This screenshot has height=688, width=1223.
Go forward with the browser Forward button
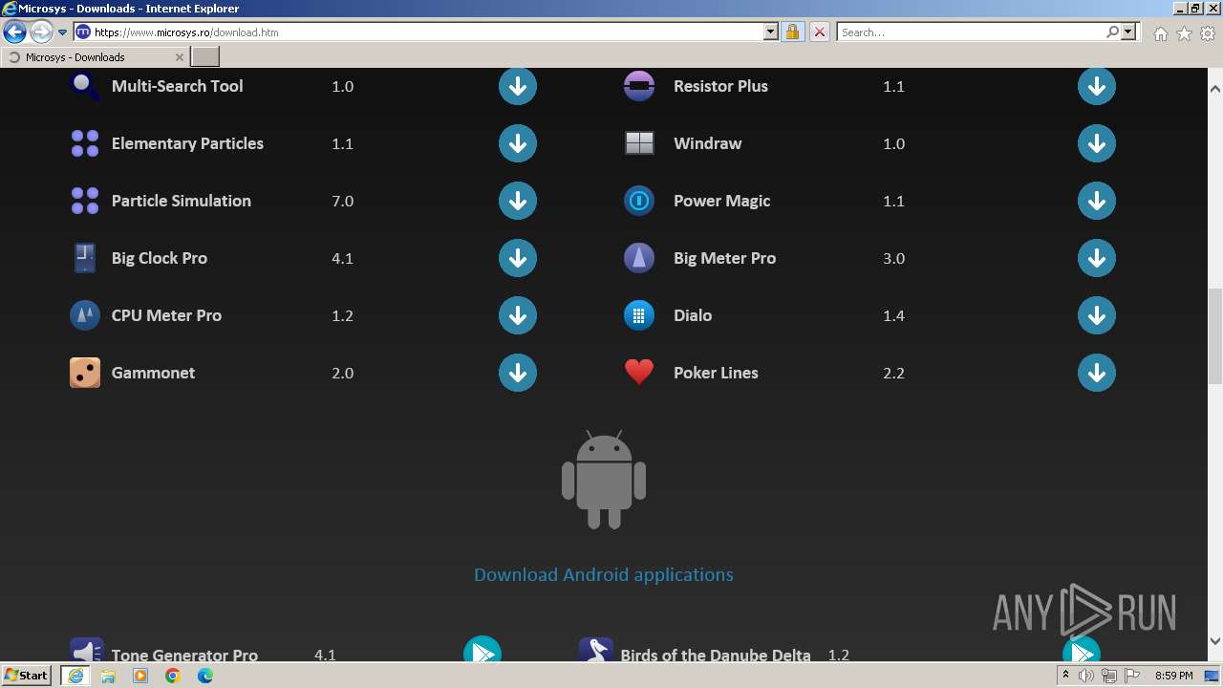(40, 32)
